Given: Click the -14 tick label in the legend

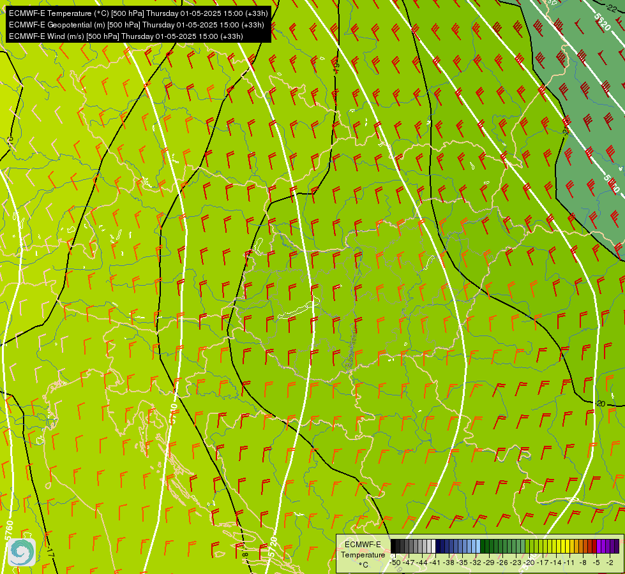Looking at the screenshot, I should click(556, 563).
